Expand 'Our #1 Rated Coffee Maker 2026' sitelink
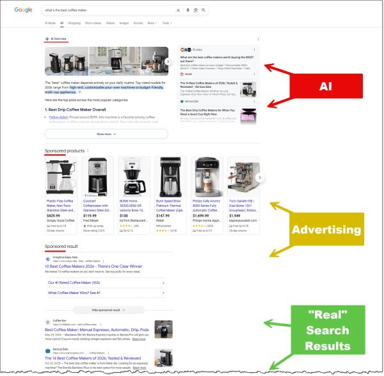 [106, 282]
